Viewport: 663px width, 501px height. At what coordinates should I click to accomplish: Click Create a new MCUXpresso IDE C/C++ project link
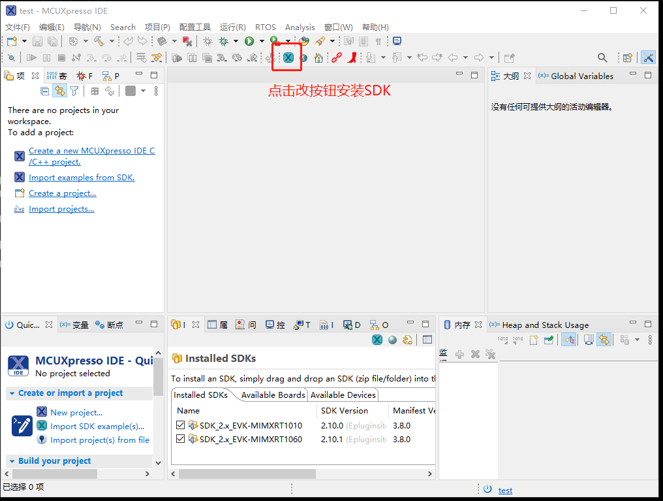[92, 156]
